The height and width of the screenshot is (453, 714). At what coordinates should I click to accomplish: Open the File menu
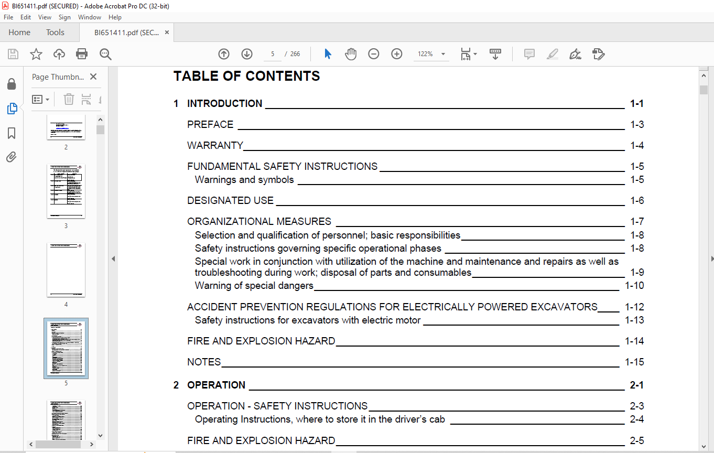(8, 17)
